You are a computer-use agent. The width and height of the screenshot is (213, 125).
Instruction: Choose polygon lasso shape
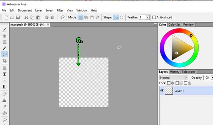coord(122,17)
